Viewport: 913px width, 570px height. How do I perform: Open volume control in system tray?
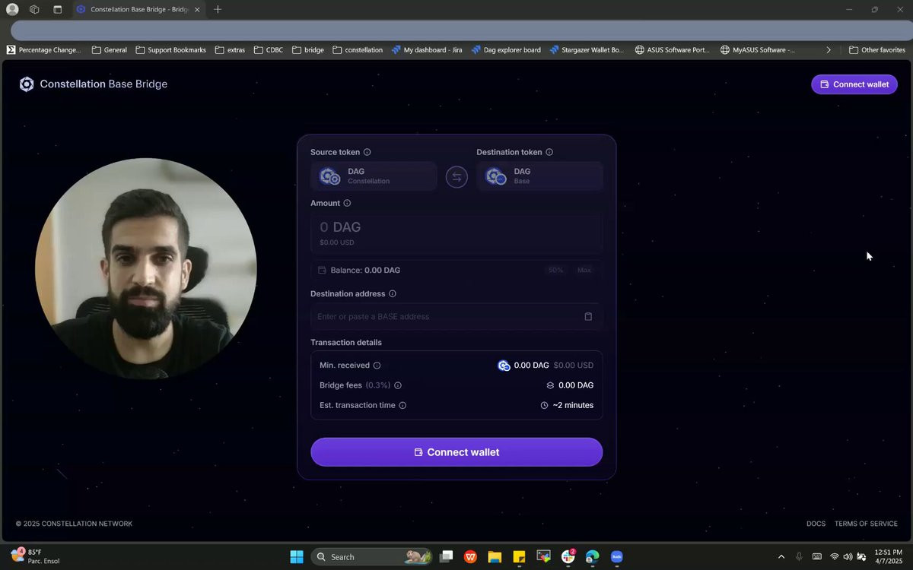click(x=848, y=556)
